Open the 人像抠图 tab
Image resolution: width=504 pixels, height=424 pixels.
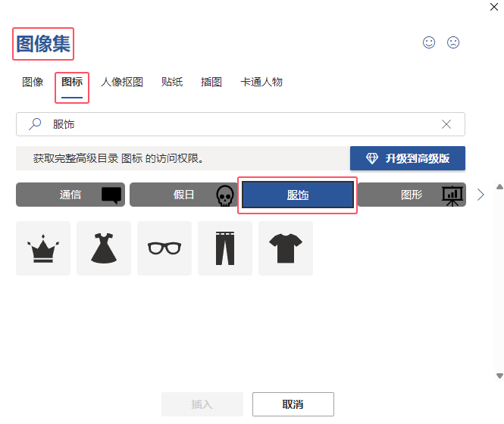[x=122, y=82]
